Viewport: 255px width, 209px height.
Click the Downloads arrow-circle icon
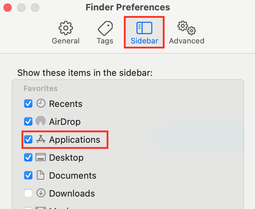pyautogui.click(x=41, y=193)
